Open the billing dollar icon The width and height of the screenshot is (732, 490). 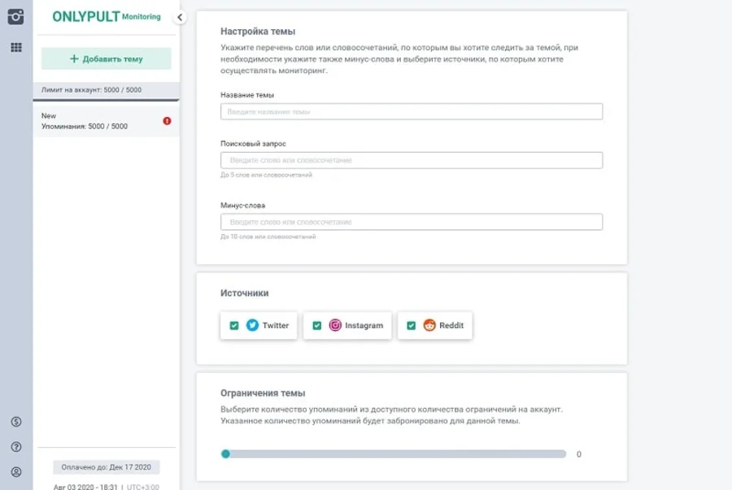point(16,422)
